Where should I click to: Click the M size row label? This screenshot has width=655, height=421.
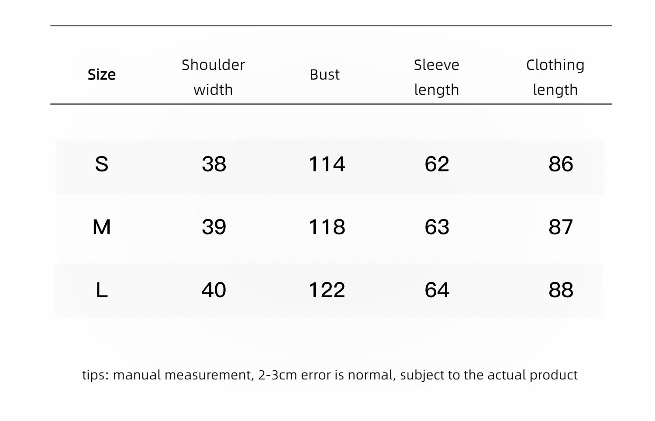pos(101,227)
